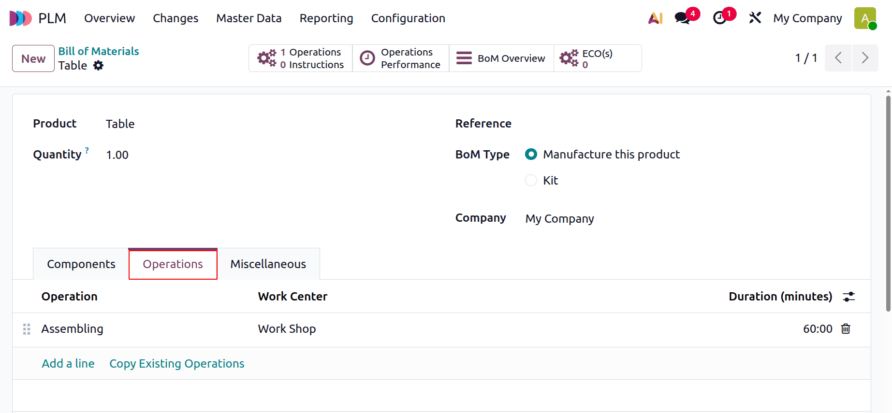The width and height of the screenshot is (892, 413).
Task: Switch to the Components tab
Action: click(x=81, y=264)
